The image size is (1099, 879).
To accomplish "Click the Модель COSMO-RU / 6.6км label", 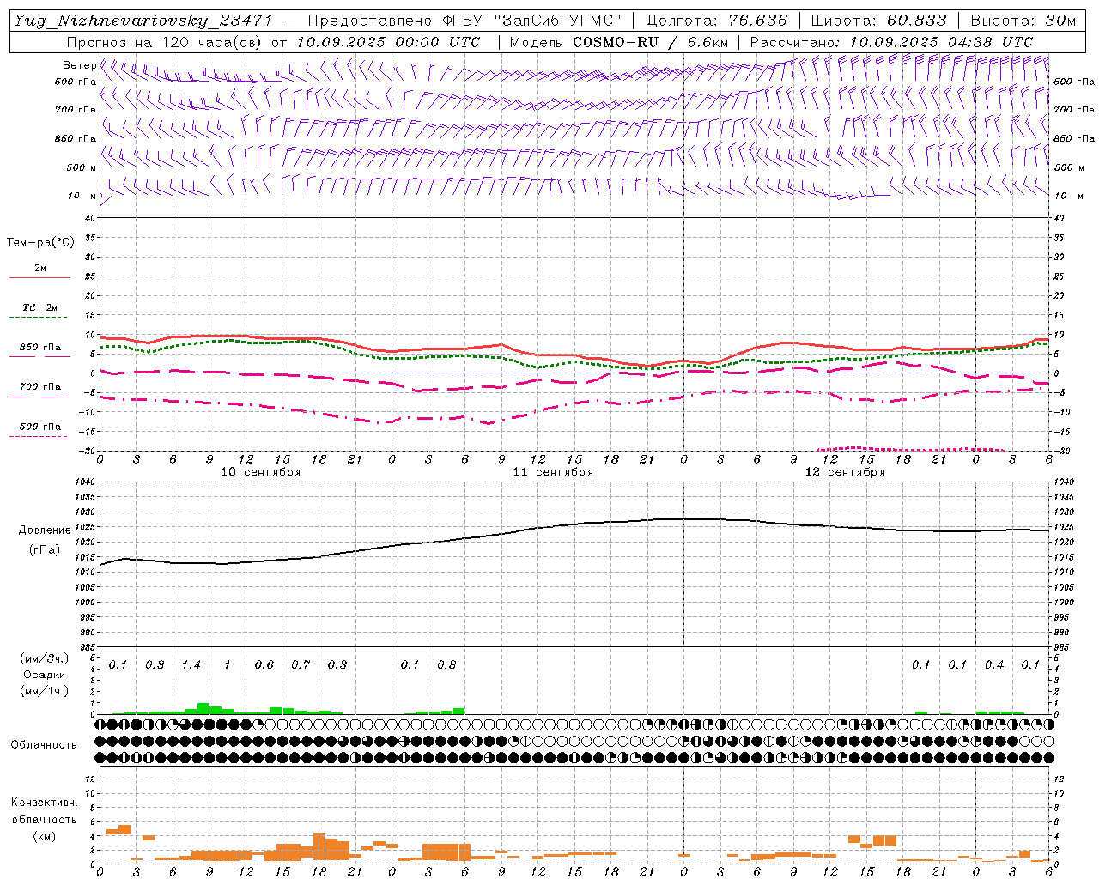I will click(x=619, y=42).
